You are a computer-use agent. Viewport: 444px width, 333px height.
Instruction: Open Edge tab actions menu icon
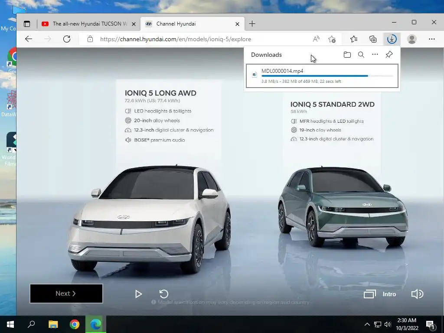pos(27,24)
